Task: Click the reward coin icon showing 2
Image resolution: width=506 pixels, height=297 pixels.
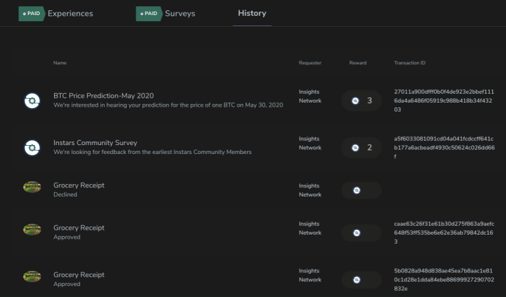Action: coord(355,148)
